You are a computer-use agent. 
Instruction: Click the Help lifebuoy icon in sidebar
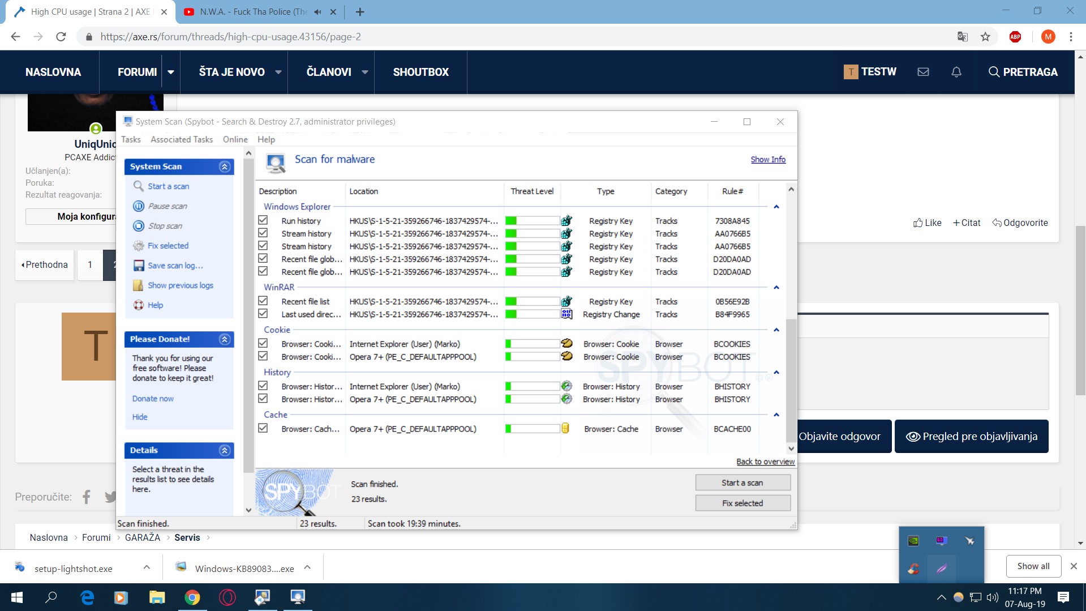pos(138,305)
